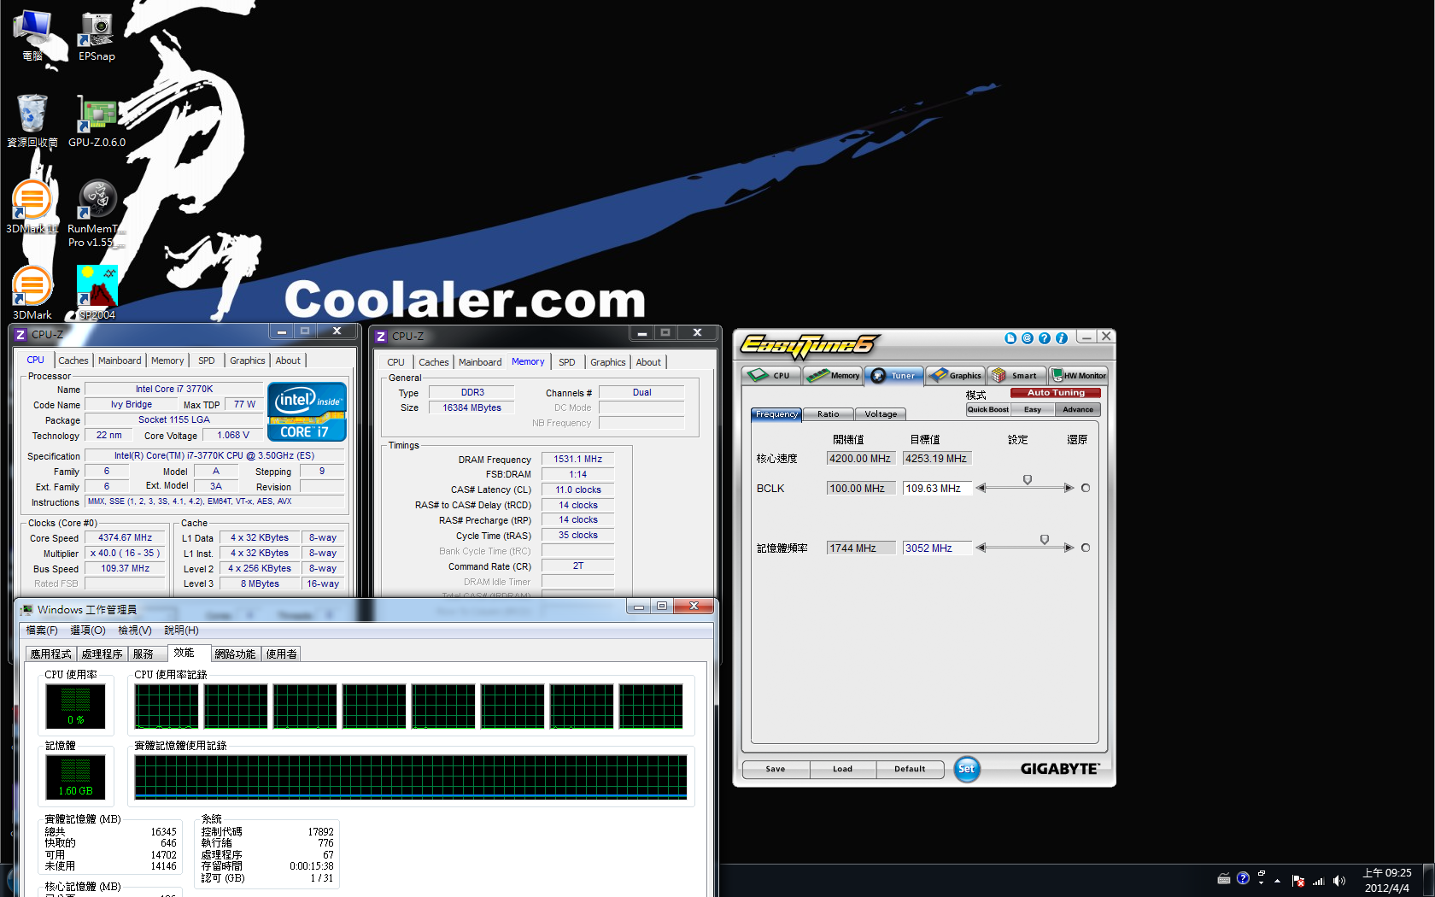Click the CPU-Z icon in Memory window title bar
This screenshot has height=897, width=1435.
point(381,337)
